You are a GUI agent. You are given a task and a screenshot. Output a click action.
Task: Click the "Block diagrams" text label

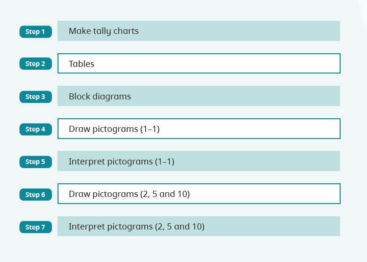point(100,97)
